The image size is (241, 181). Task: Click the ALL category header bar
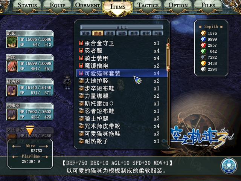point(122,27)
